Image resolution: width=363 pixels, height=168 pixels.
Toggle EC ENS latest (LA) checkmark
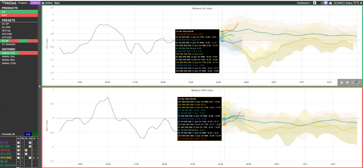pos(18,147)
